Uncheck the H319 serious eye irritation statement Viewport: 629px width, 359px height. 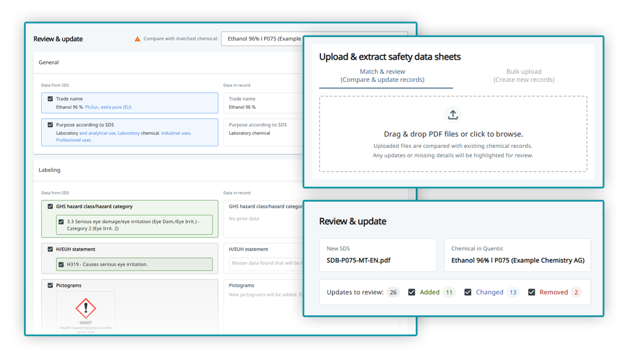[x=61, y=263]
